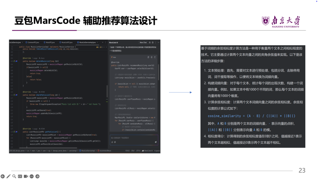Click 'serviceImpl' breadcrumb segment

click(73, 151)
